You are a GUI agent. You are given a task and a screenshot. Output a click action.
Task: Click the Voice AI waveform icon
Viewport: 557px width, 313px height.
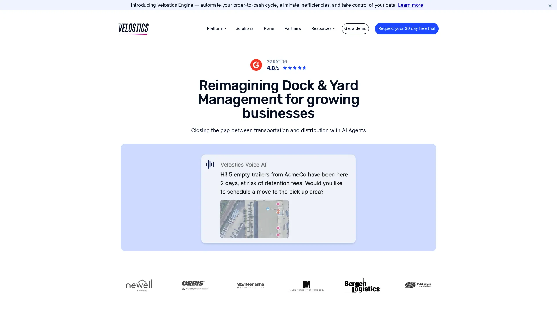210,164
